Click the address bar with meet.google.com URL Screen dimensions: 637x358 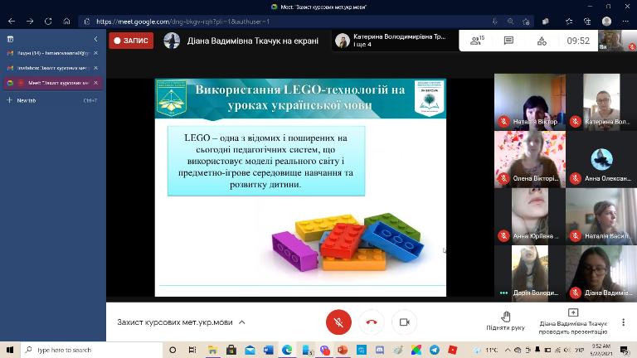(284, 22)
